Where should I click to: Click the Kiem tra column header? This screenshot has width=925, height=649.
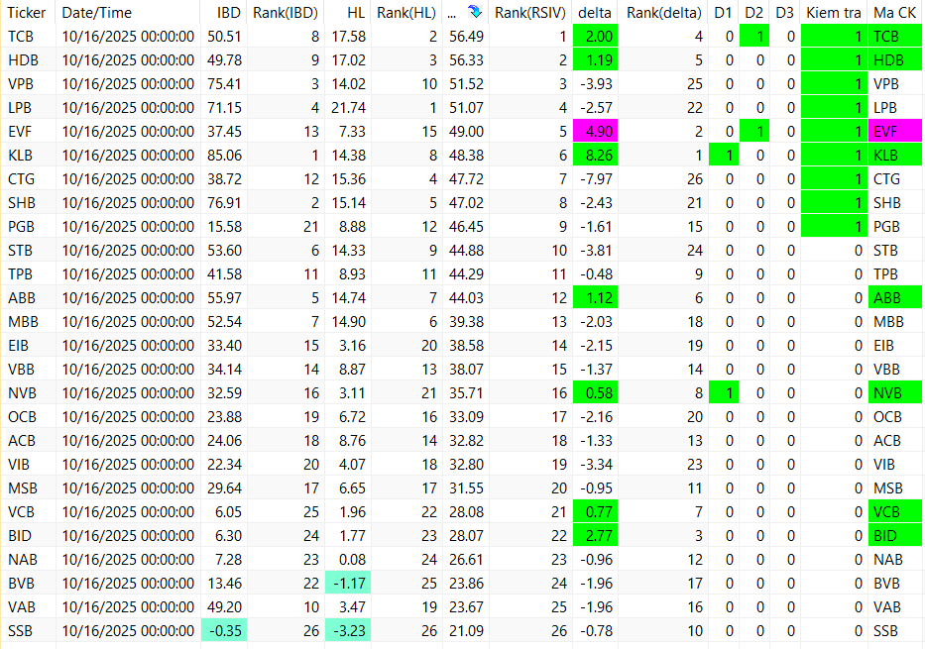[834, 12]
